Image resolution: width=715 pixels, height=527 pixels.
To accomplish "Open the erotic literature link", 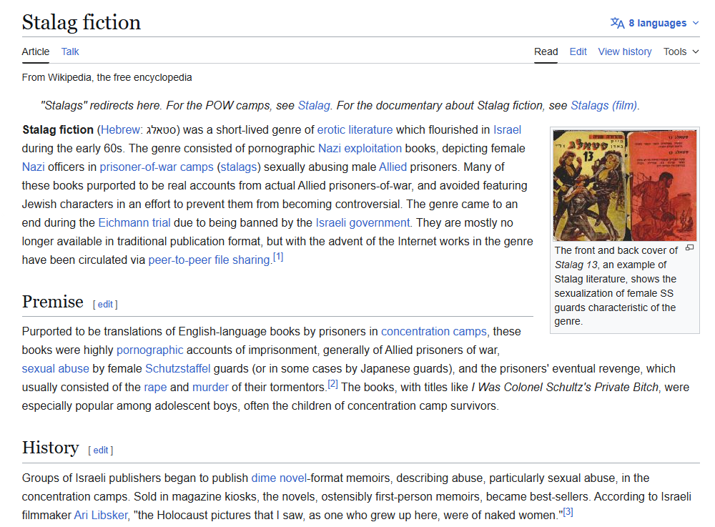I will click(355, 130).
